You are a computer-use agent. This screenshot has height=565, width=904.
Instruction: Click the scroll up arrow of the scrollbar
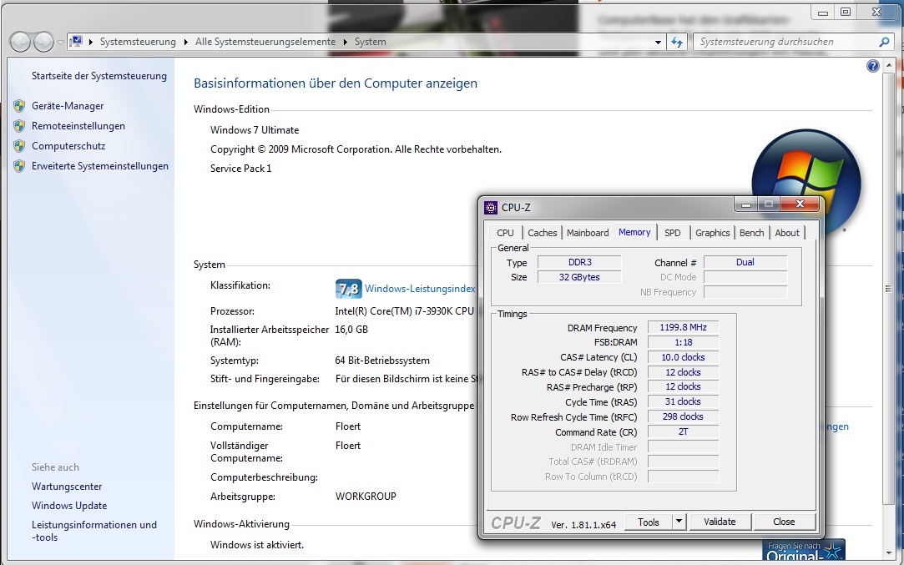coord(888,63)
